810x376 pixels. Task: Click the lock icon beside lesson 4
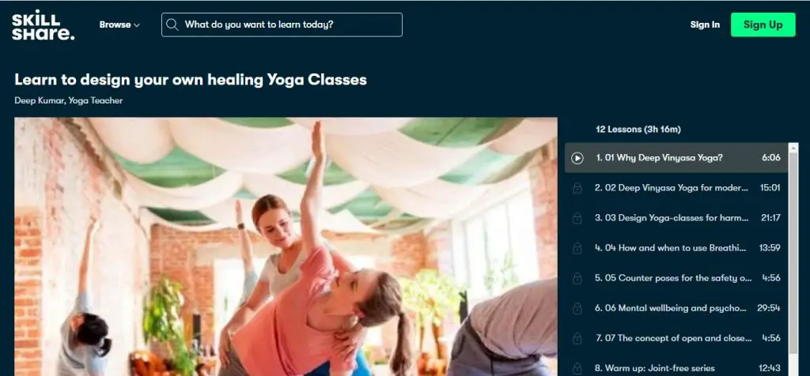(577, 248)
